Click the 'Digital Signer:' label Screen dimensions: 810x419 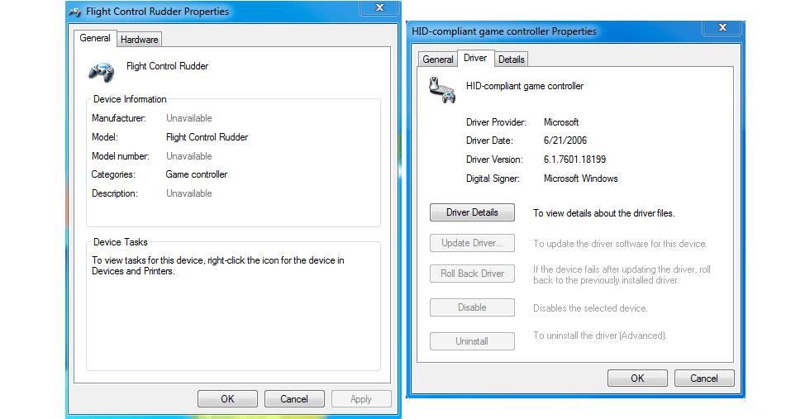[x=493, y=179]
